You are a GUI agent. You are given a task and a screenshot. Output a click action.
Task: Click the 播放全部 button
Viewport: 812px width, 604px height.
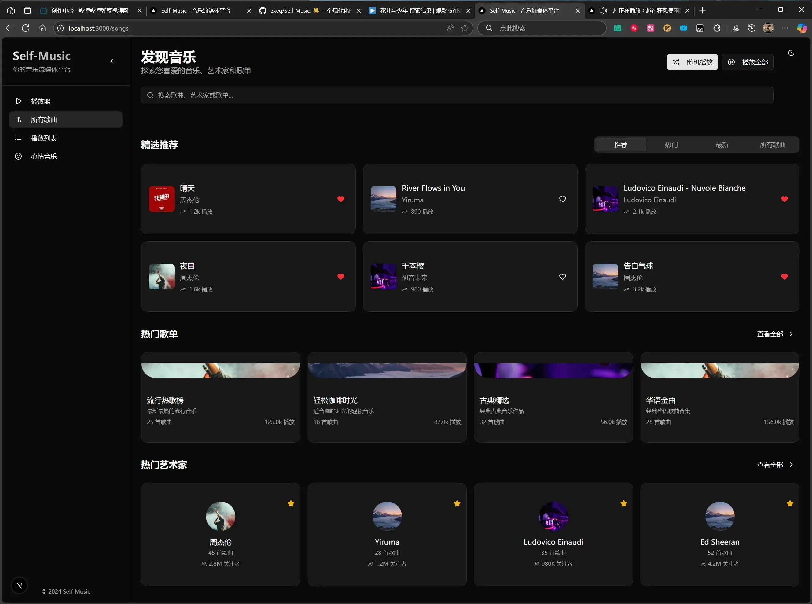coord(747,62)
